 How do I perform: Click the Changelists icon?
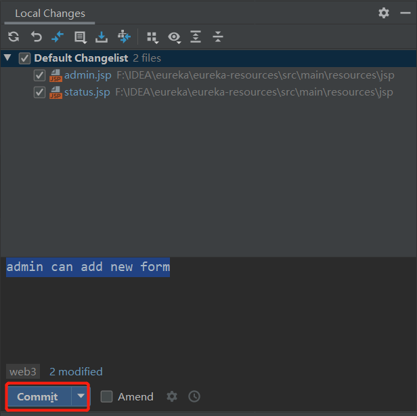pos(80,37)
